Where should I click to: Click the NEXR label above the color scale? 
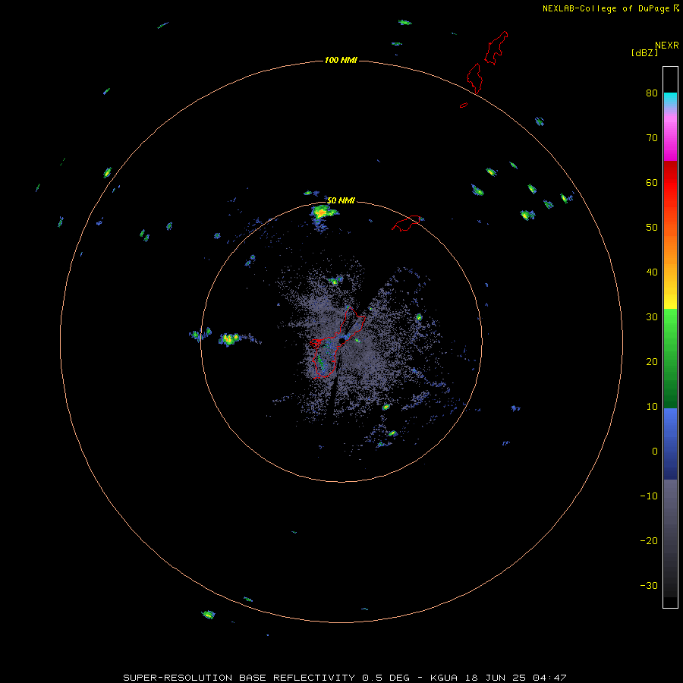[667, 46]
